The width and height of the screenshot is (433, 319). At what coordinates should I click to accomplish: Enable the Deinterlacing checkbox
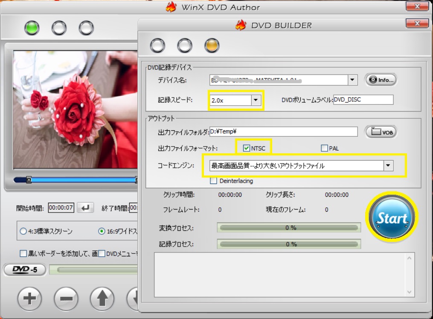coord(213,181)
